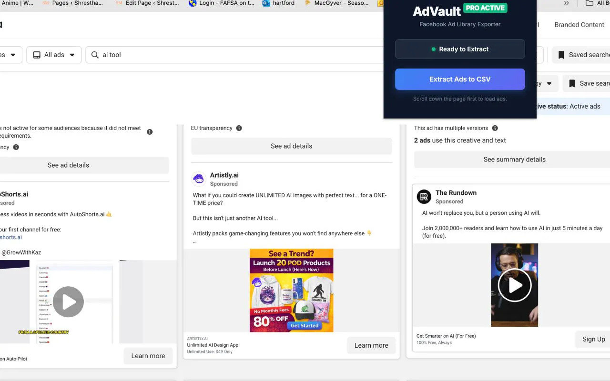
Task: Click the Extract Ads to CSV button
Action: (460, 79)
